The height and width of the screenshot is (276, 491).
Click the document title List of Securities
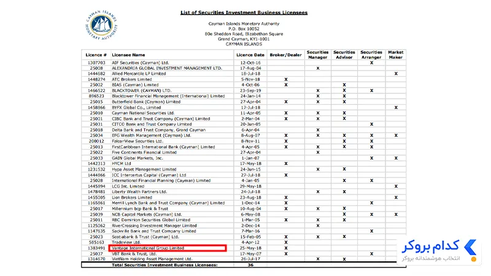click(x=244, y=12)
